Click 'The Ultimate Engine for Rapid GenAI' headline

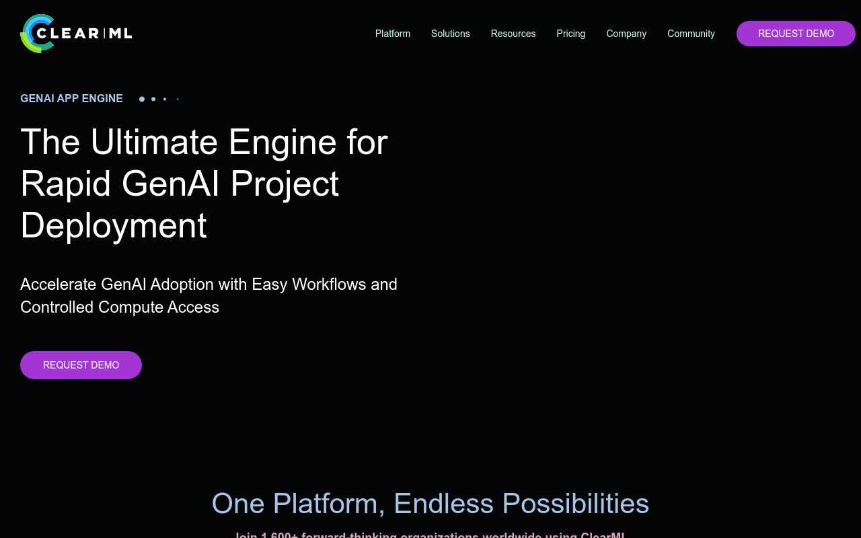click(x=204, y=183)
